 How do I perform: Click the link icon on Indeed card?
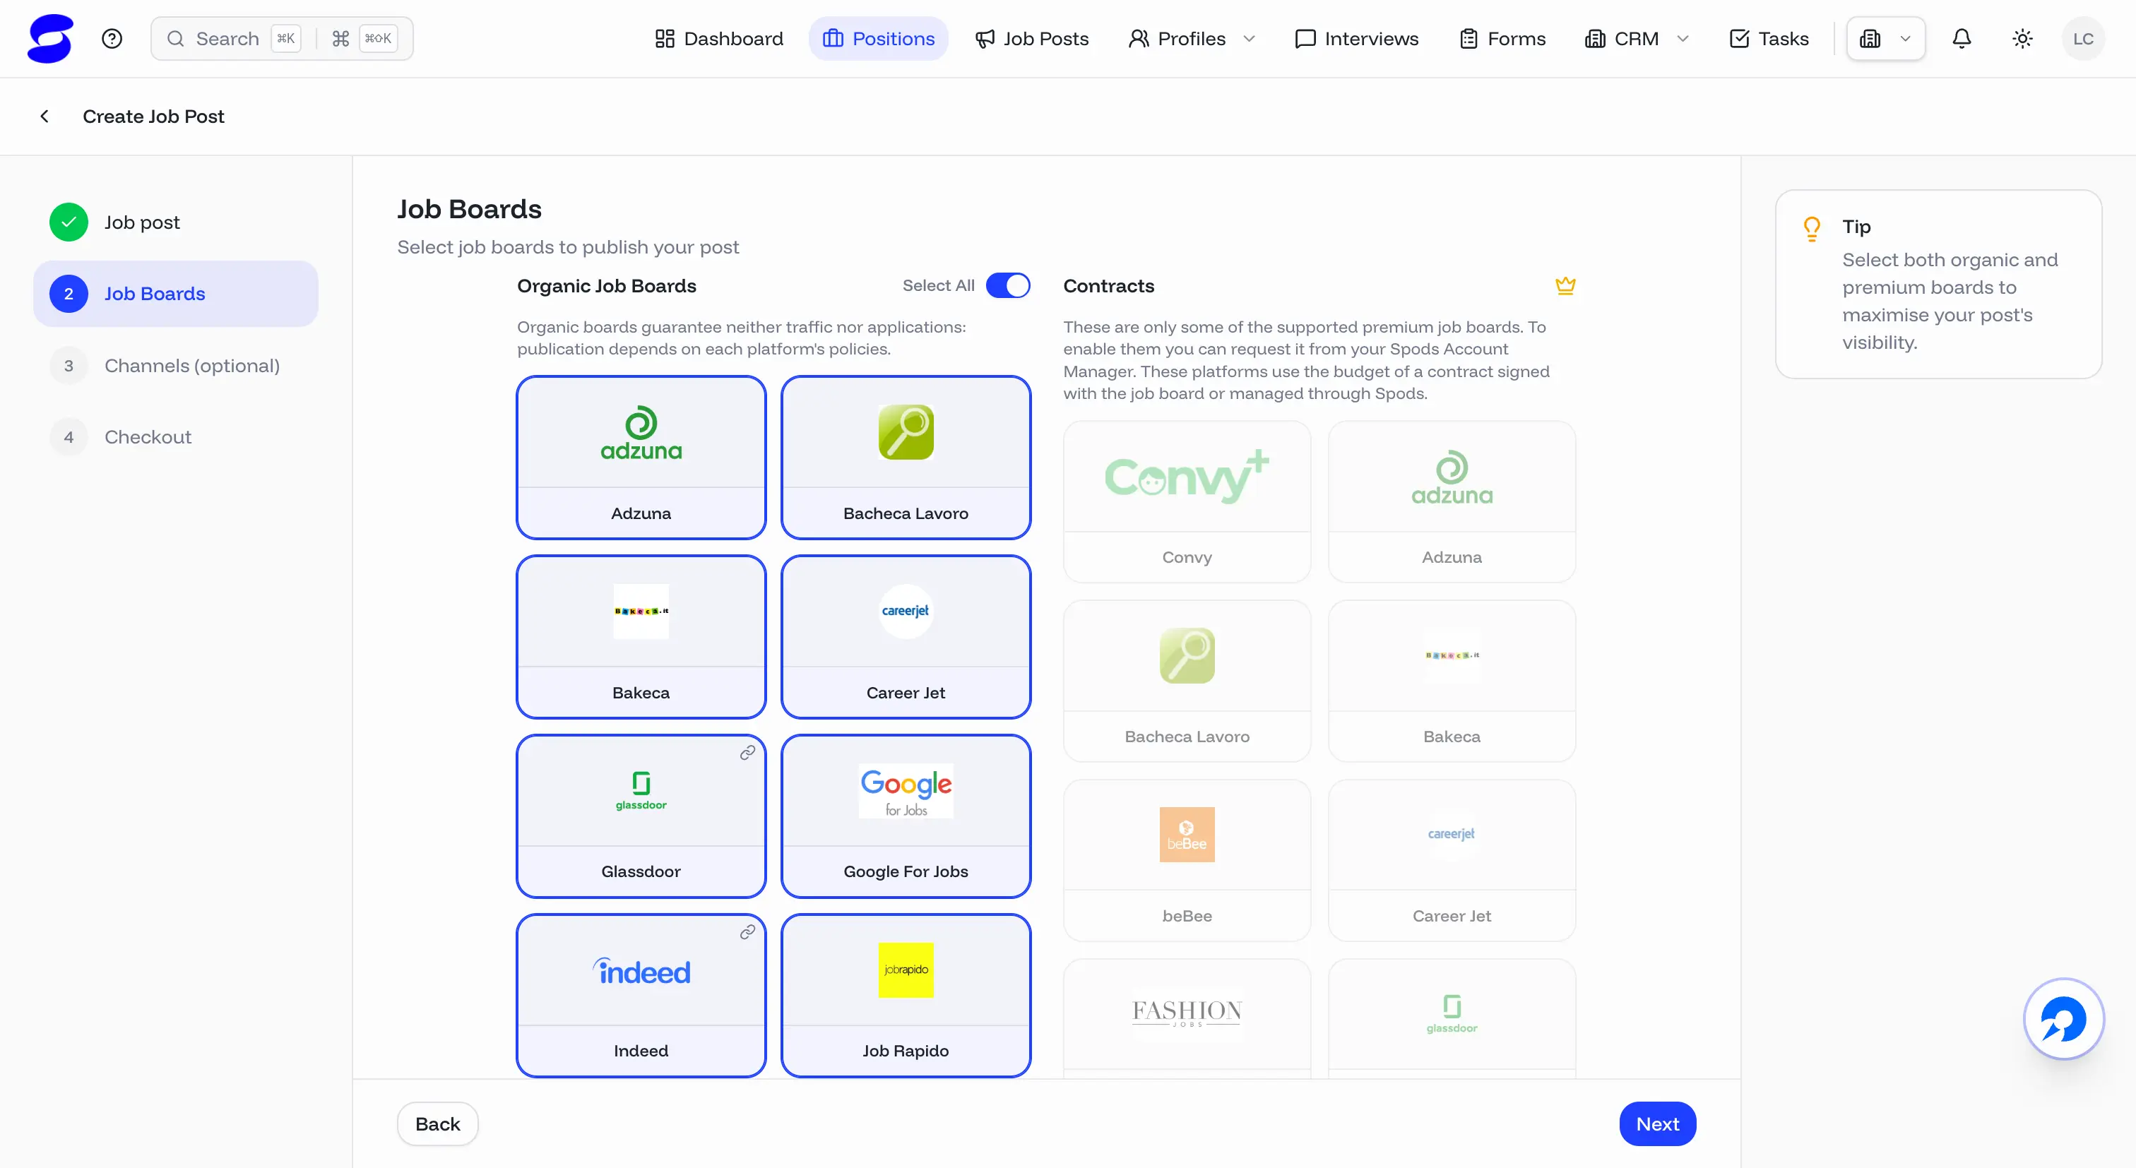coord(747,931)
